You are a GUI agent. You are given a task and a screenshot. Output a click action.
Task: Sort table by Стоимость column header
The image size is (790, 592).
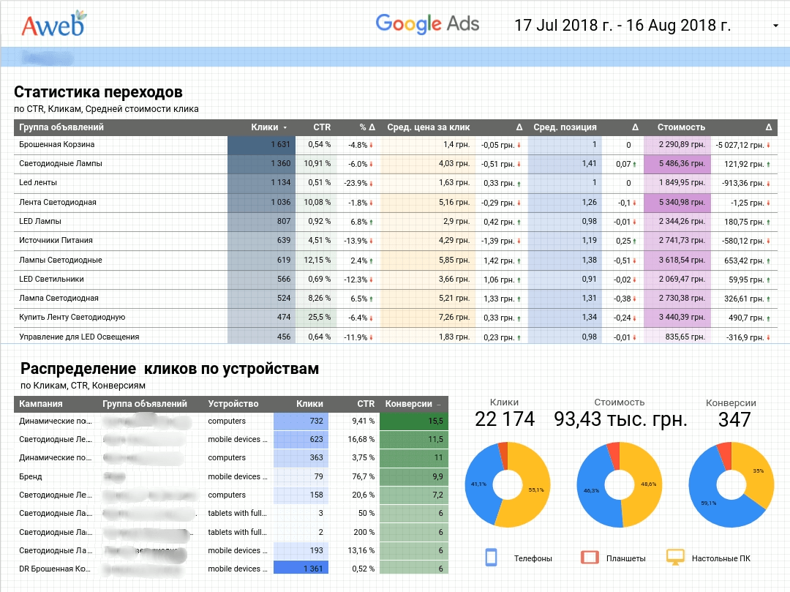[680, 127]
